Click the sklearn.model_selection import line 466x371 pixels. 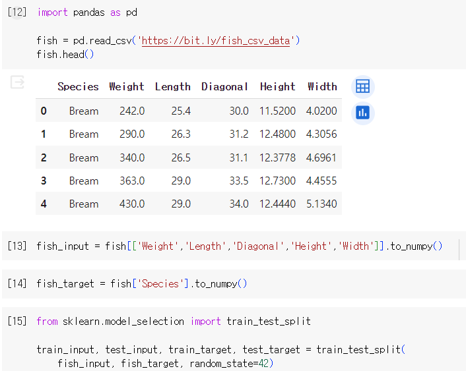click(174, 321)
